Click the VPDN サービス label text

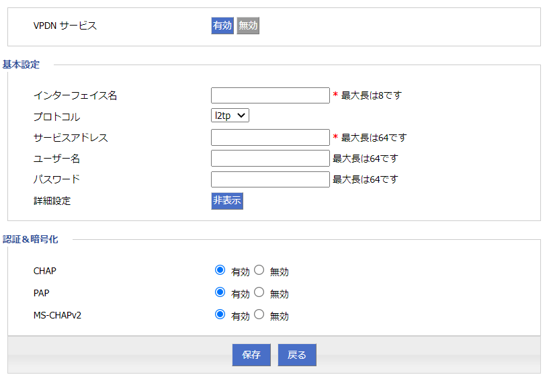(65, 26)
